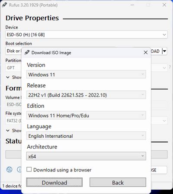Screen dimensions: 173x194
Task: Click the Rufus USB drive title icon
Action: (x=4, y=5)
